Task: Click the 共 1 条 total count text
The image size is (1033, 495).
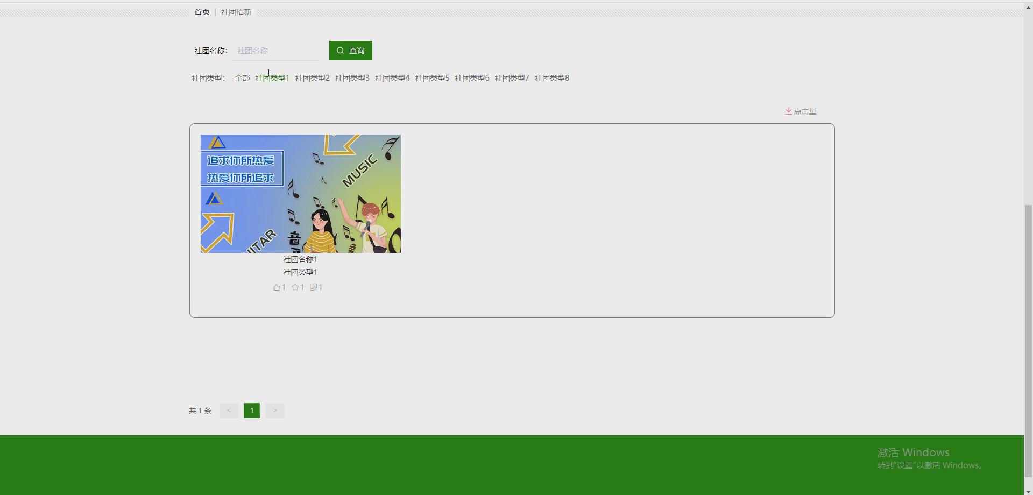Action: tap(200, 411)
